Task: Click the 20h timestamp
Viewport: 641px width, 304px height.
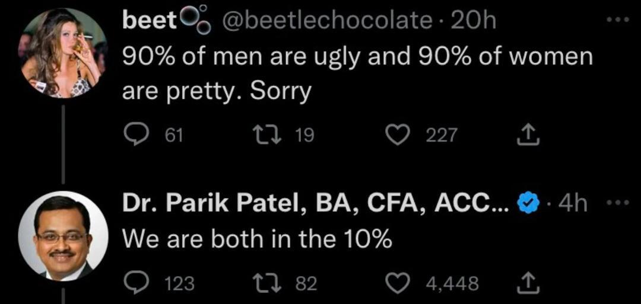Action: pos(474,22)
